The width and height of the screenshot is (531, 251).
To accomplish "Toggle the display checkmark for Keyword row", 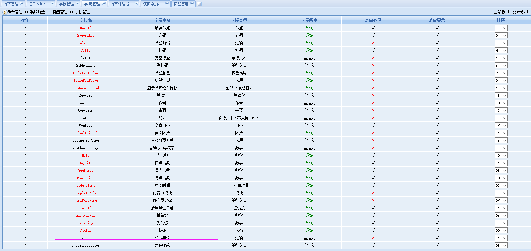I will click(437, 95).
